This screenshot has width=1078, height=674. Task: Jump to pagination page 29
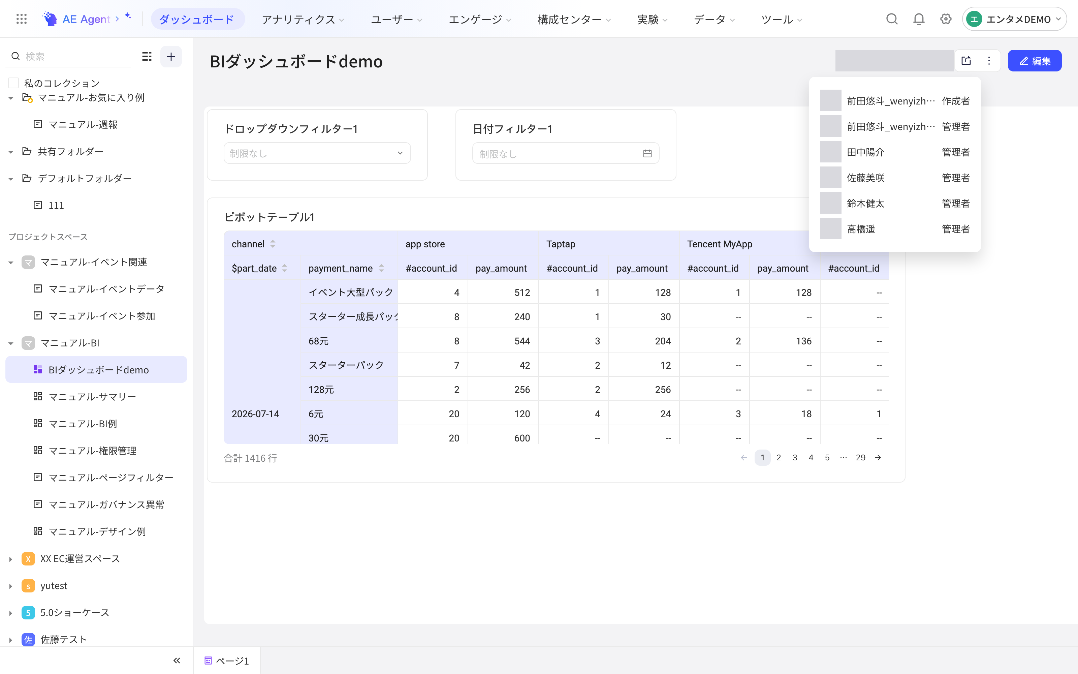click(x=860, y=457)
